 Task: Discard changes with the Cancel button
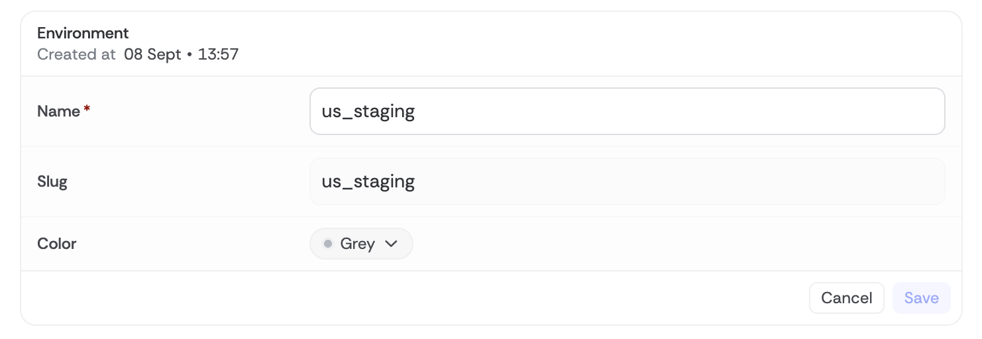846,298
